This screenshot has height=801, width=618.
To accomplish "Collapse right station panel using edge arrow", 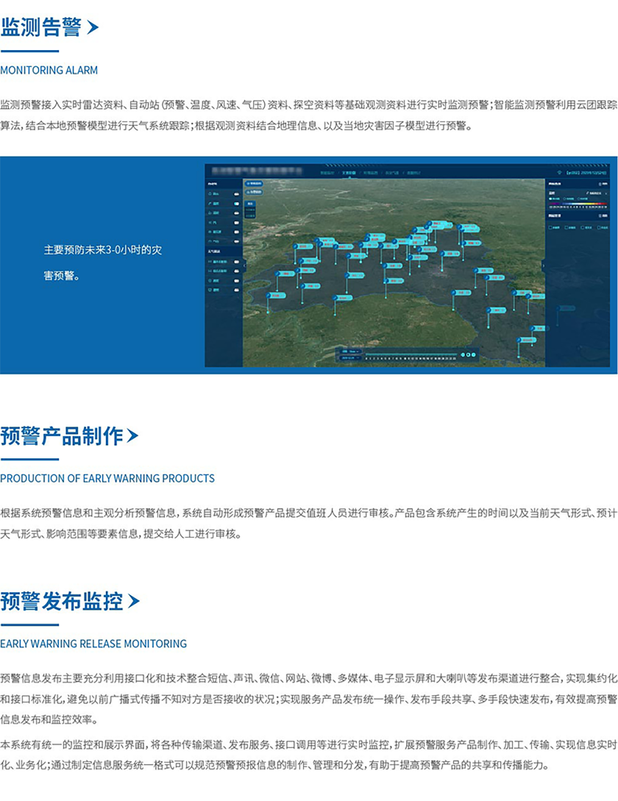I will [543, 266].
